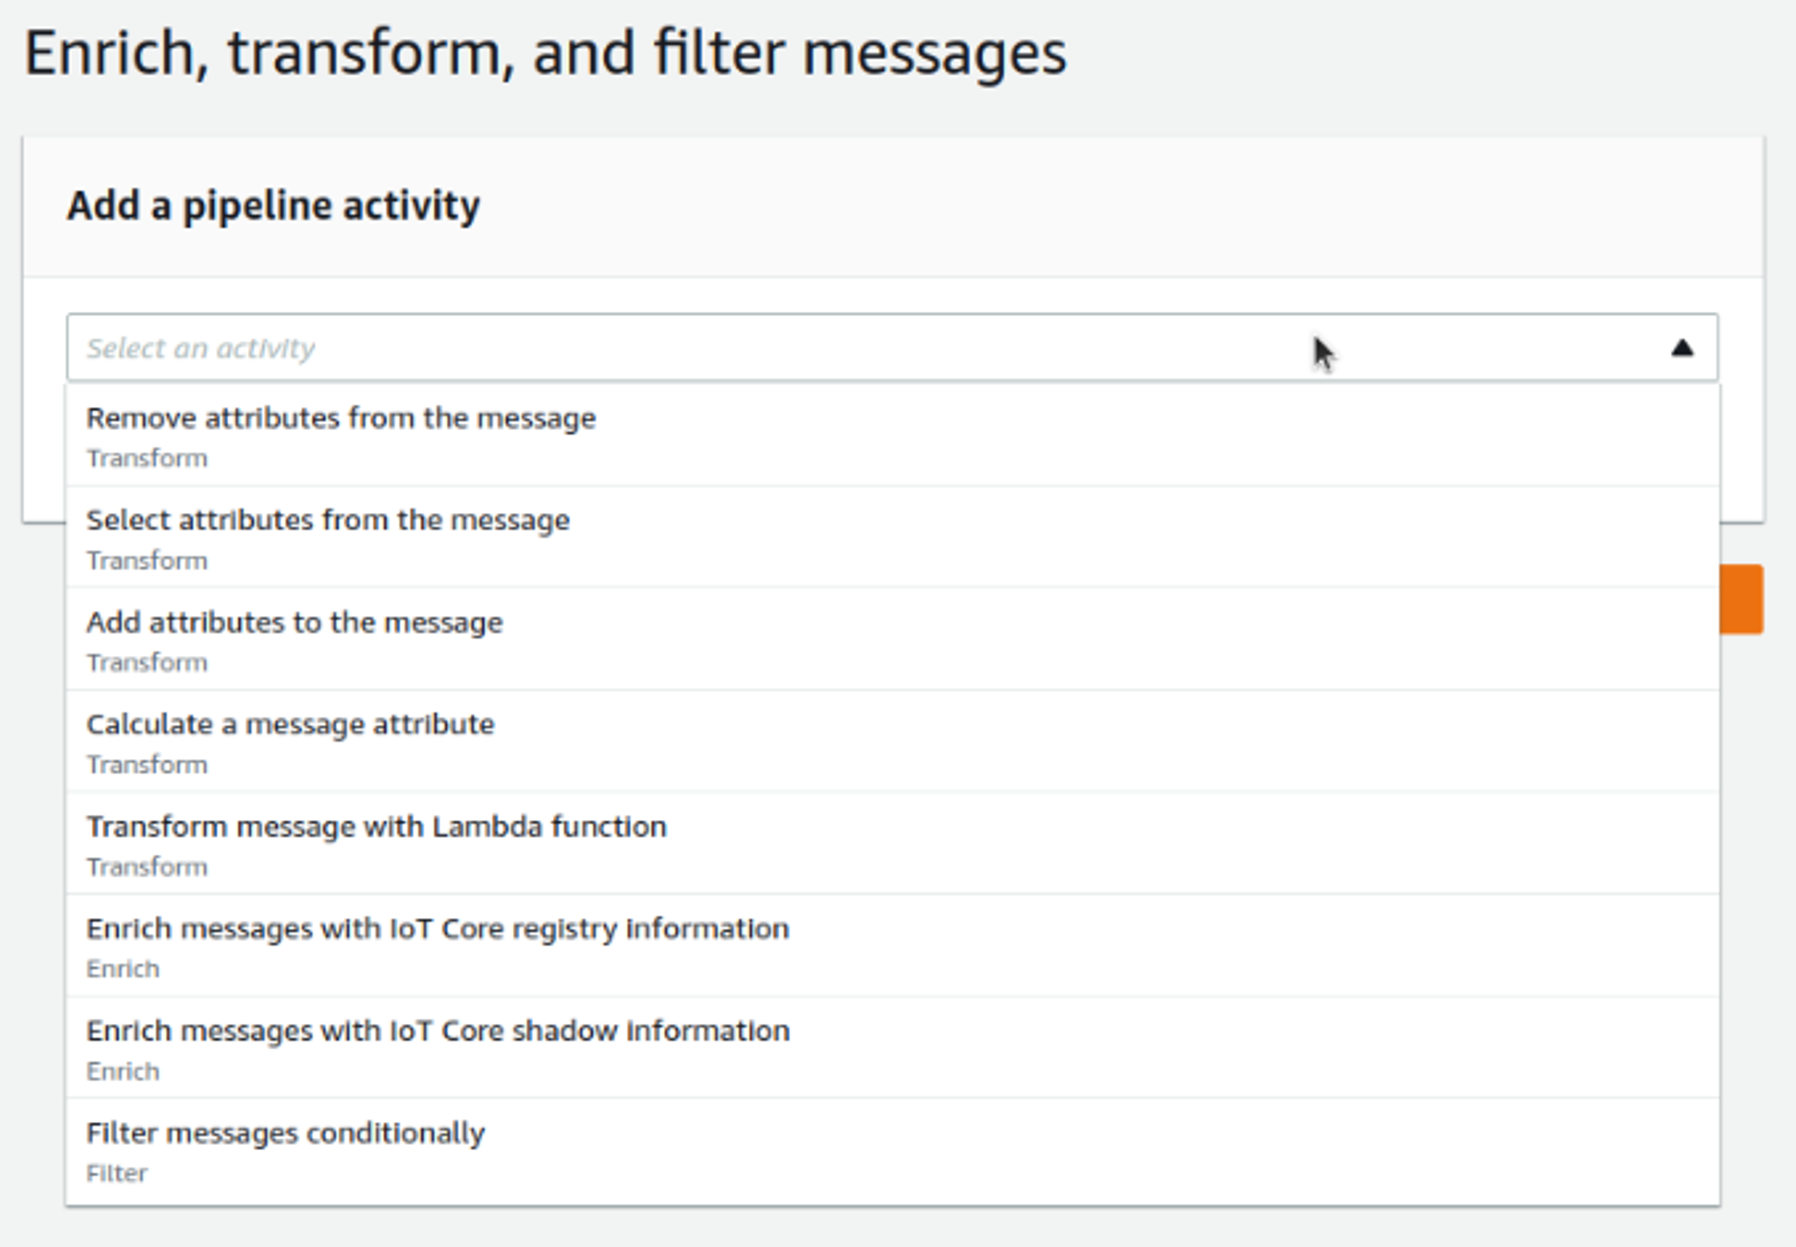
Task: Click the 'Enrich, transform, and filter messages' title
Action: point(545,53)
